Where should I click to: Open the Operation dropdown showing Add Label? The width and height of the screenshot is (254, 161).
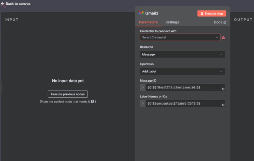182,71
